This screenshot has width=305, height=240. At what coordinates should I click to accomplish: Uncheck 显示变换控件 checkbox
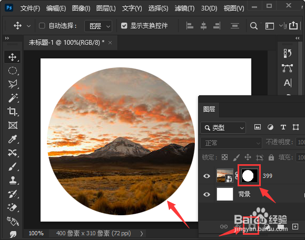coord(124,26)
